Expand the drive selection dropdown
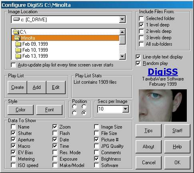Image resolution: width=194 pixels, height=173 pixels. click(x=122, y=20)
